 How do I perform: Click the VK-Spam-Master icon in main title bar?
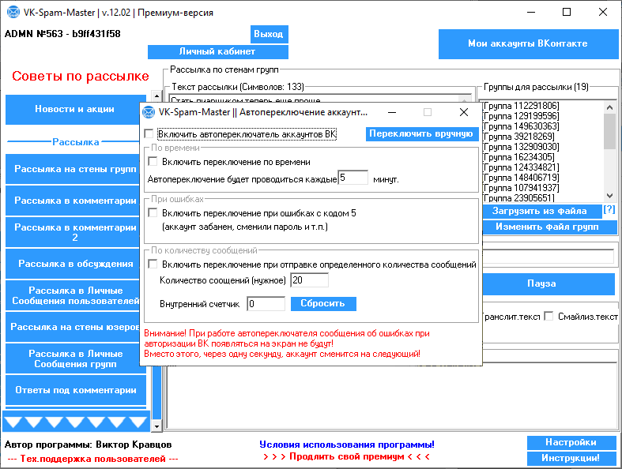click(x=13, y=13)
